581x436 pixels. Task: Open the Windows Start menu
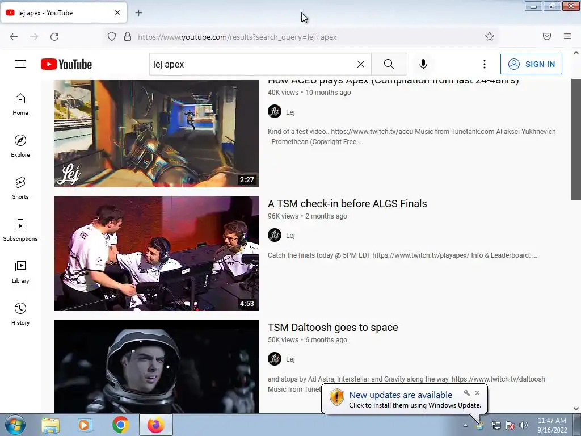point(15,425)
